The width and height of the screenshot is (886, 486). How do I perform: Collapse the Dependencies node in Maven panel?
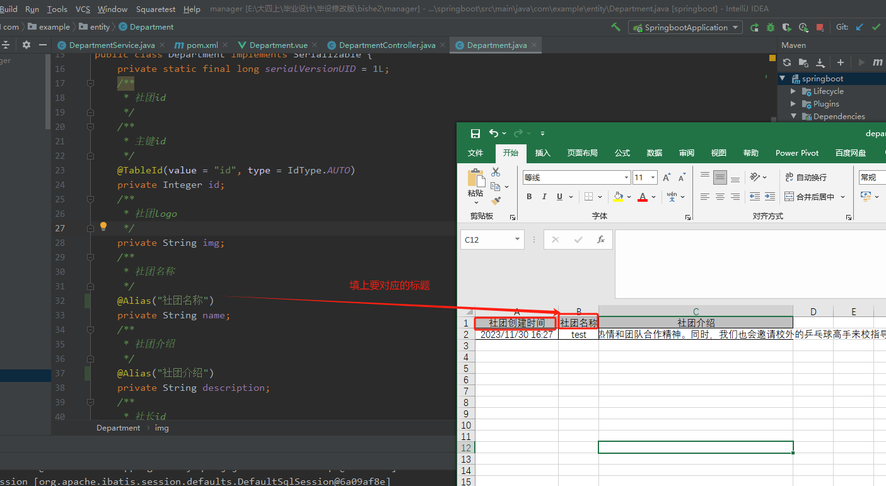point(793,116)
